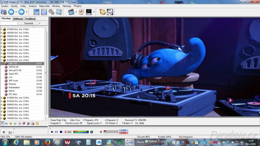Select the Všechny tab

6,18
